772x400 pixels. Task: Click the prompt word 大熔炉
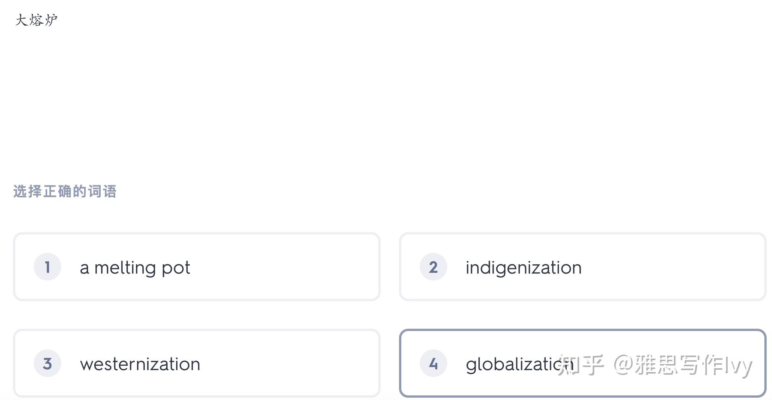[x=36, y=20]
